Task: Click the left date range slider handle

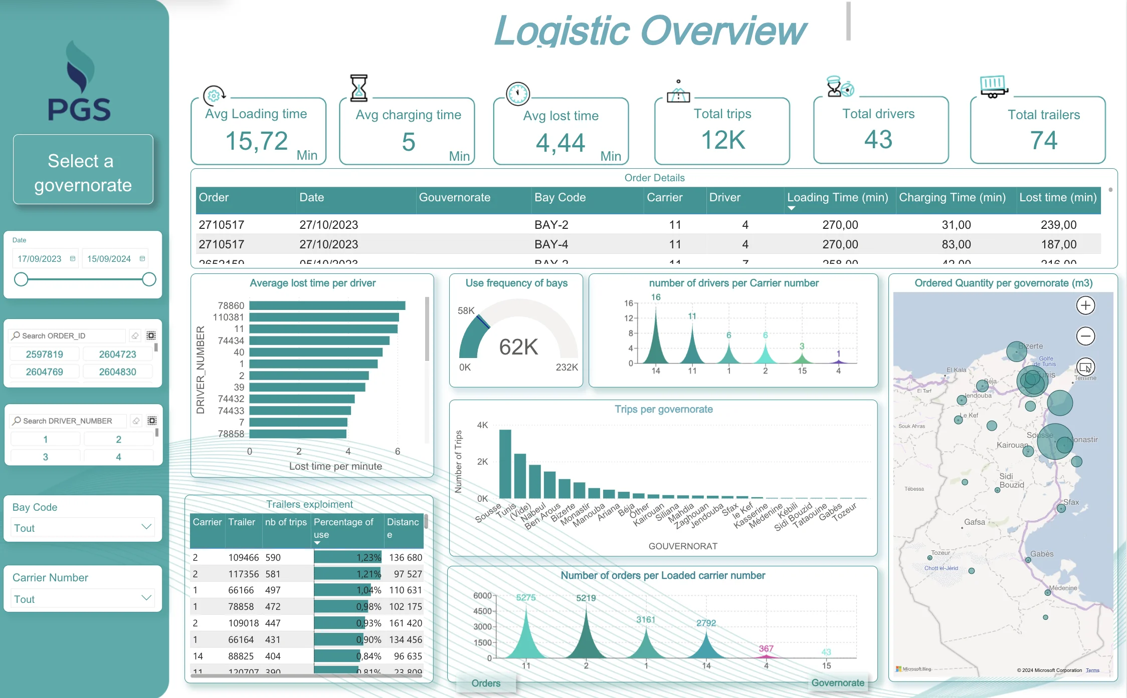Action: tap(21, 279)
